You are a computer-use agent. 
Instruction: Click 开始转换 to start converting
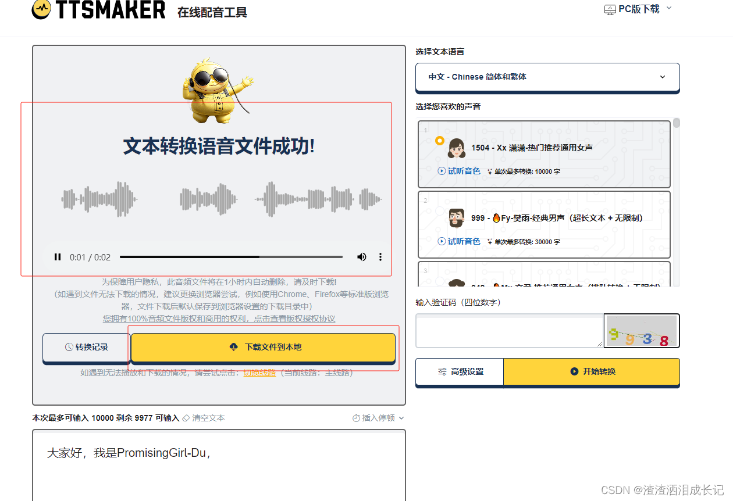[592, 371]
